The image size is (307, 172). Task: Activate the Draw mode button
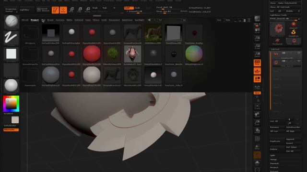tap(63, 10)
